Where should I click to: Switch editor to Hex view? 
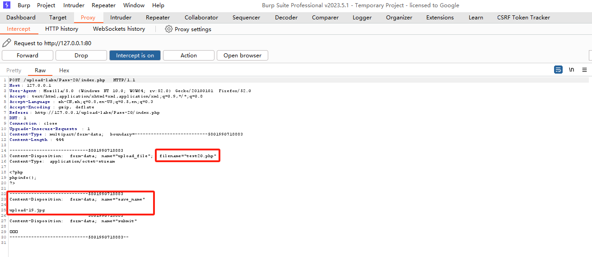64,70
